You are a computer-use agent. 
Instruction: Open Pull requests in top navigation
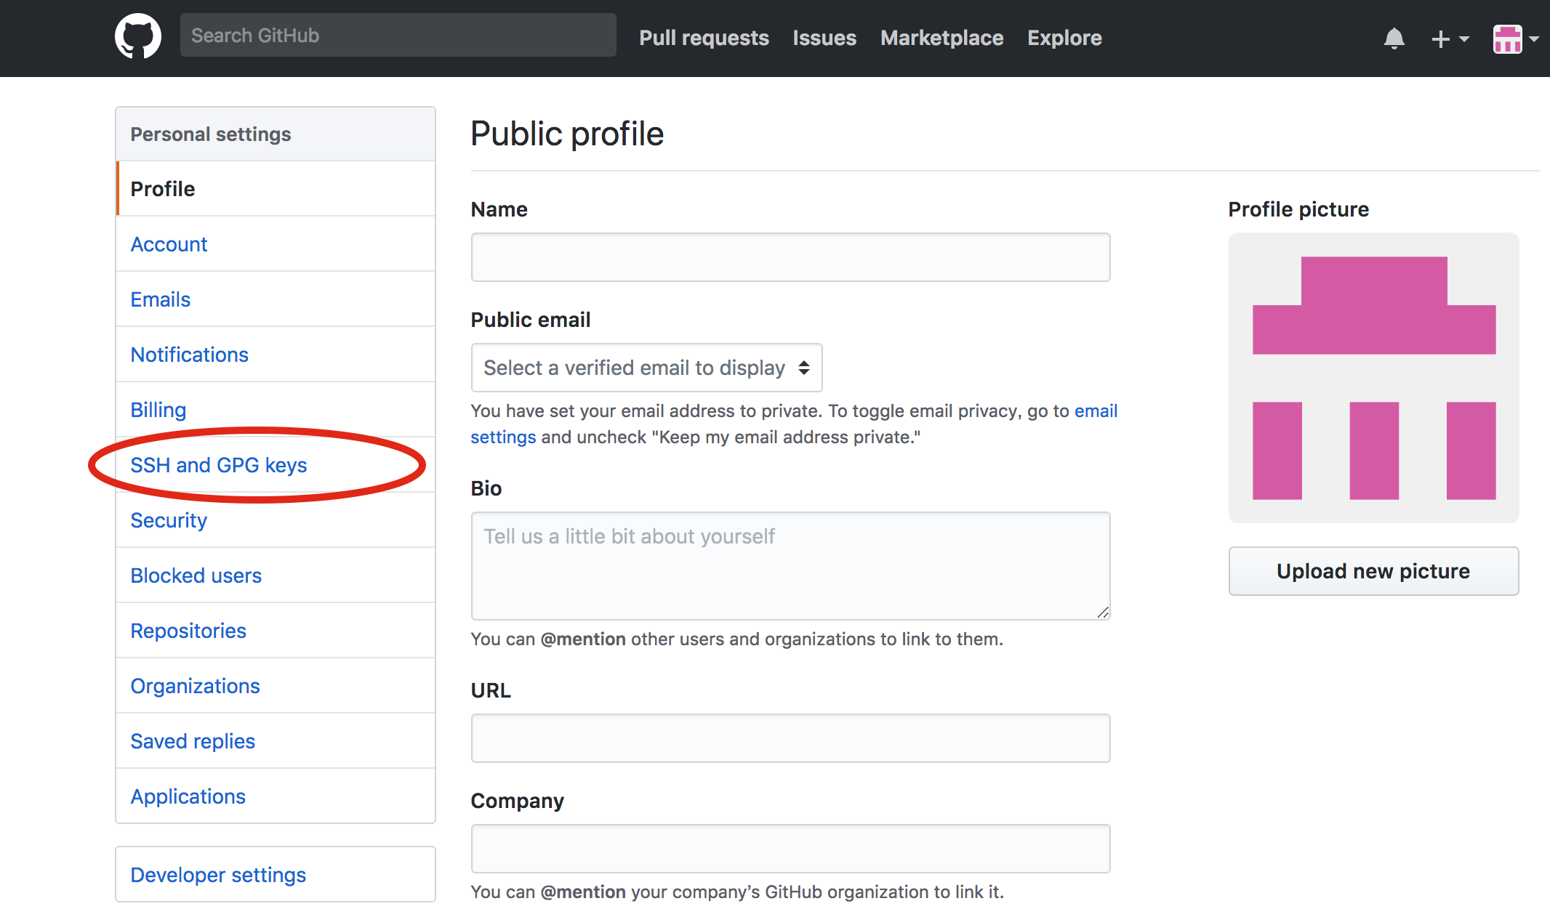pos(704,38)
